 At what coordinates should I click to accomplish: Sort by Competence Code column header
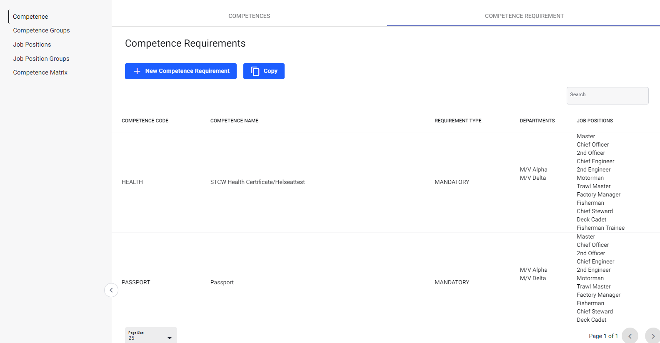coord(145,121)
